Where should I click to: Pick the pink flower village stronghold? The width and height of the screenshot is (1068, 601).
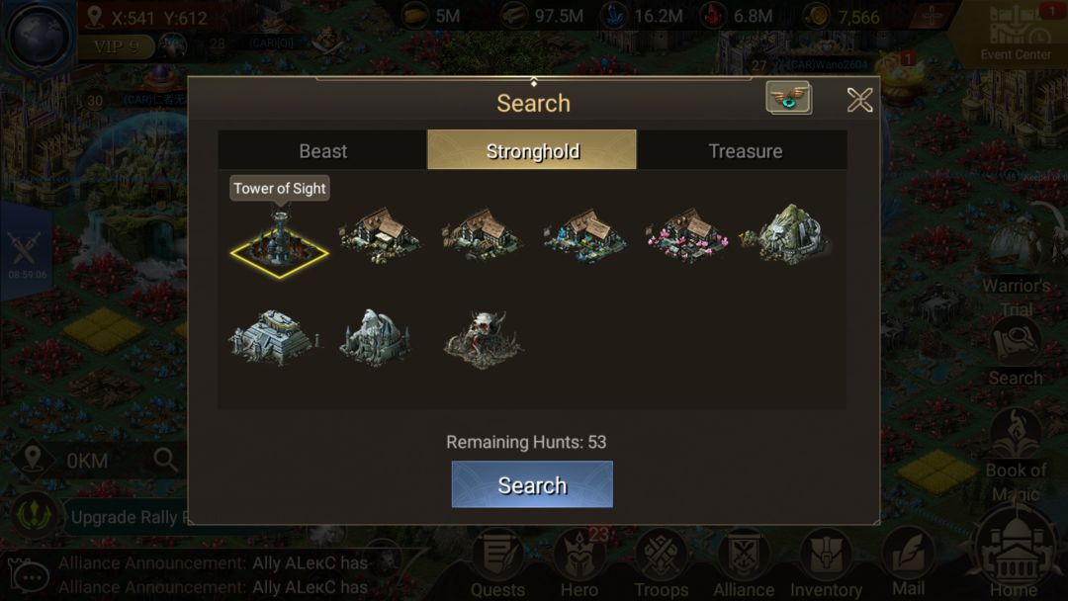686,236
